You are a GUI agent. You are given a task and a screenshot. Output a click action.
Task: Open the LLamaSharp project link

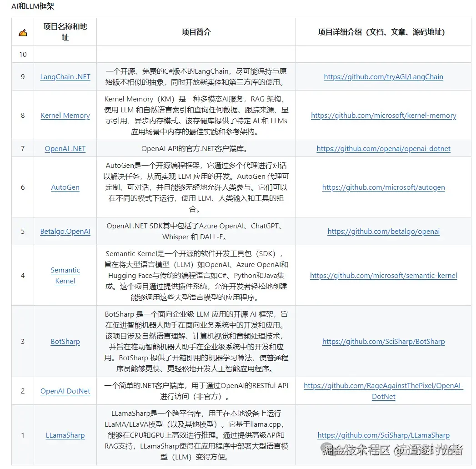(65, 435)
